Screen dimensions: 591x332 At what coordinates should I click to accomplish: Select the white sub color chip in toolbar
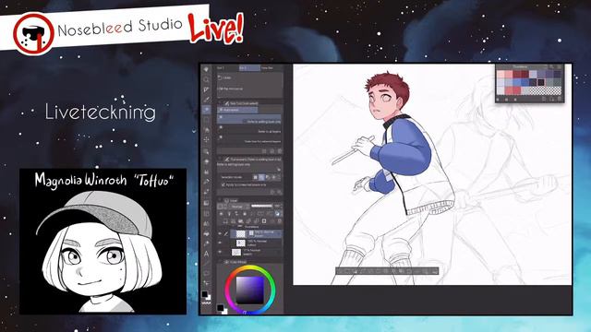209,297
